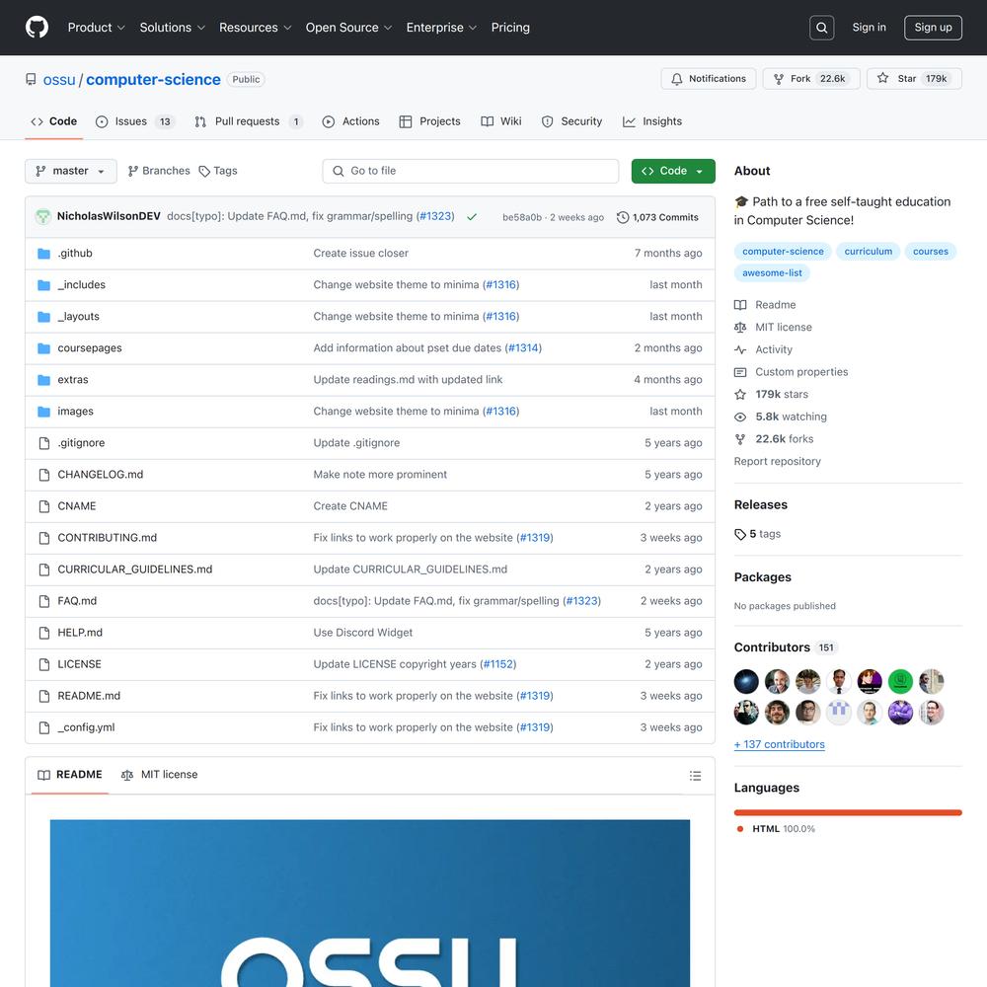
Task: Open the #1314 pull request link
Action: click(523, 348)
